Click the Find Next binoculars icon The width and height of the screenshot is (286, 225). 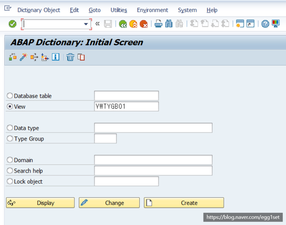pos(179,24)
